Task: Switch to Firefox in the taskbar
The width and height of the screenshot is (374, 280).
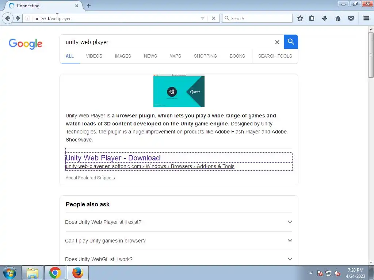Action: 78,273
